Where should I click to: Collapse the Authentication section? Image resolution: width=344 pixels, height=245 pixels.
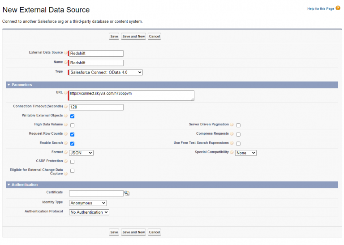coord(9,185)
